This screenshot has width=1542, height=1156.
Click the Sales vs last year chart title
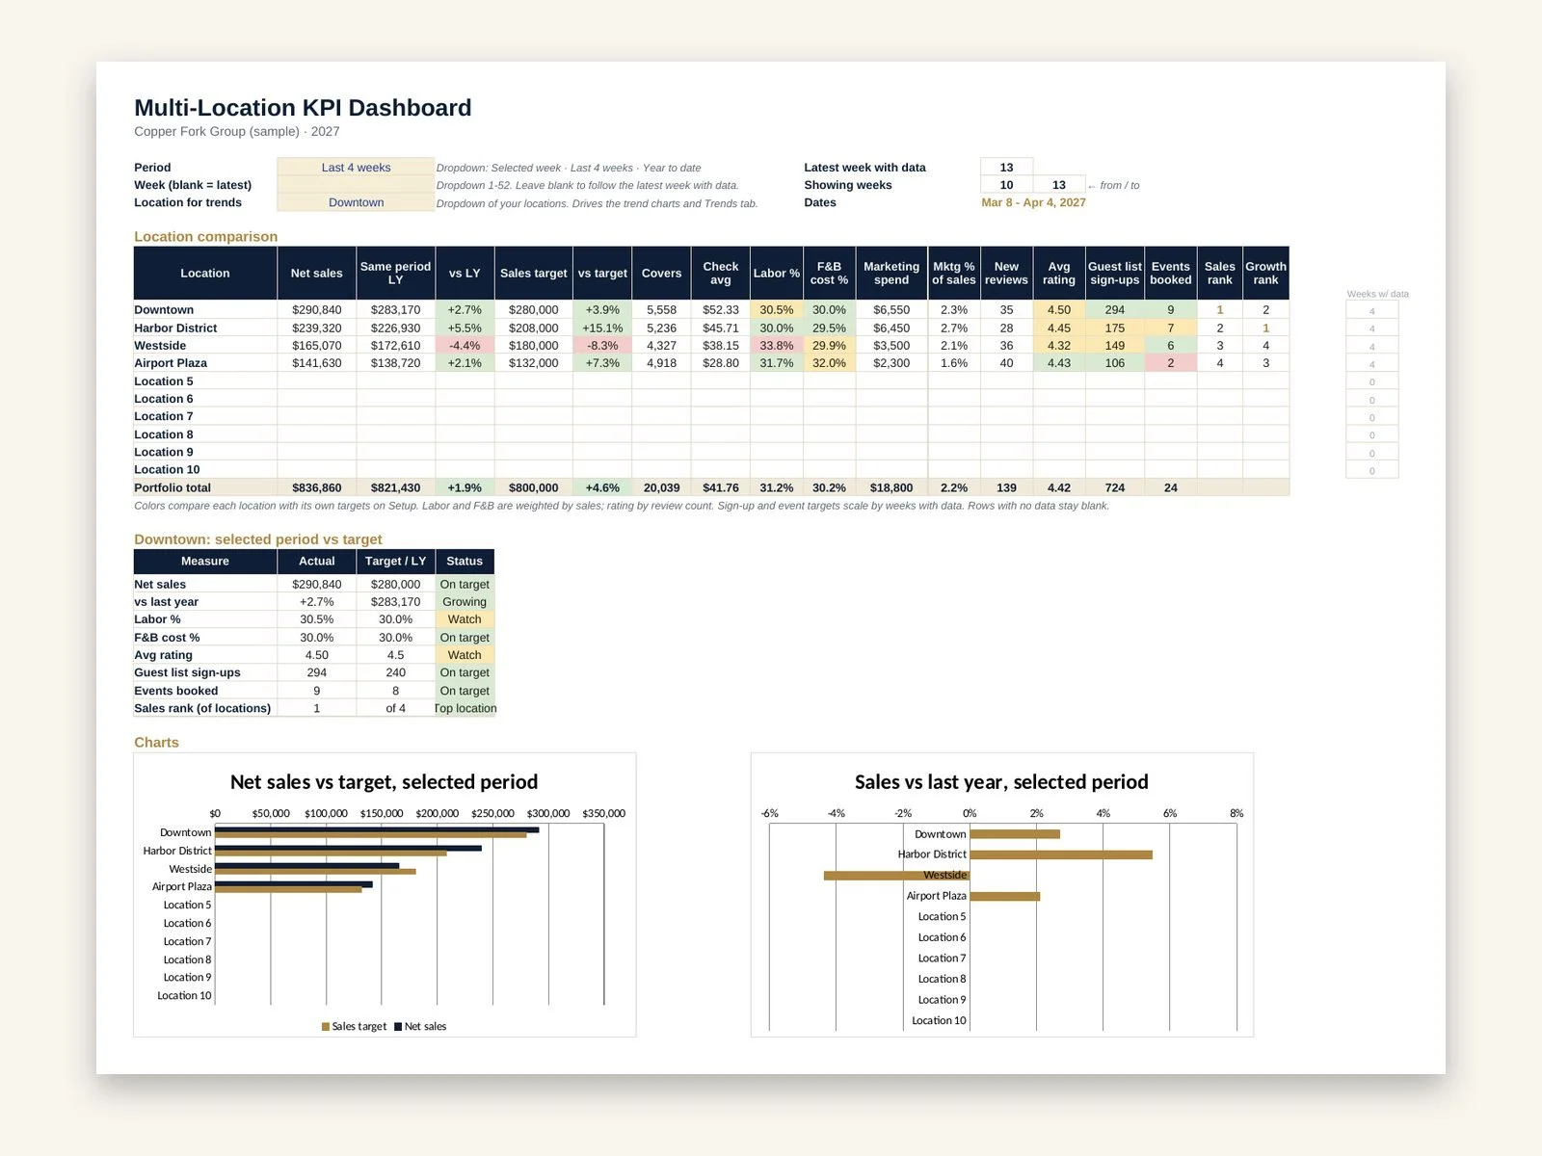click(1001, 782)
